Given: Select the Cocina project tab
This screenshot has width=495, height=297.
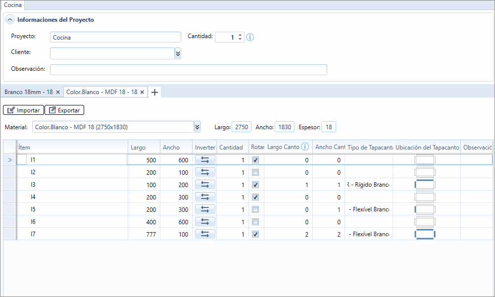Looking at the screenshot, I should point(13,5).
